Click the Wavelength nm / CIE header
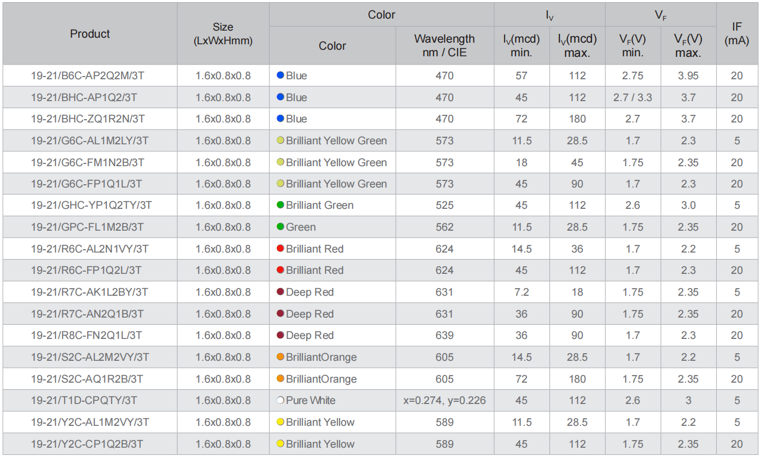Viewport: 761px width, 457px height. click(x=444, y=46)
